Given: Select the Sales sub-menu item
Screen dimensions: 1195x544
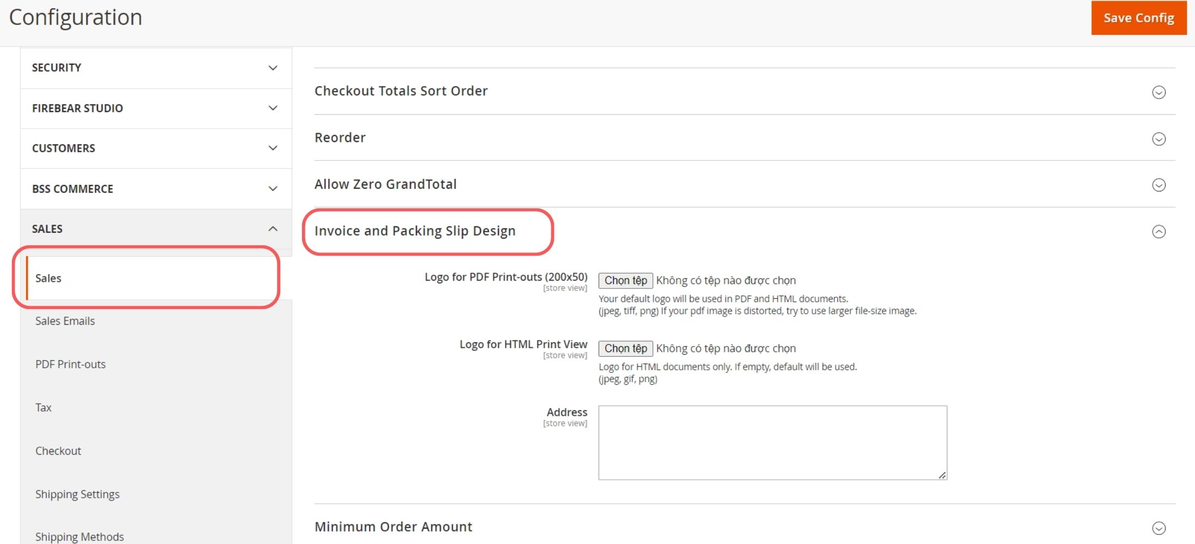Looking at the screenshot, I should (x=48, y=279).
